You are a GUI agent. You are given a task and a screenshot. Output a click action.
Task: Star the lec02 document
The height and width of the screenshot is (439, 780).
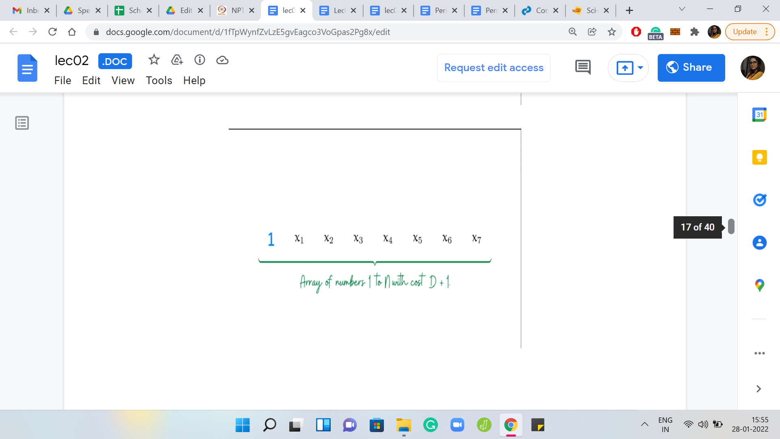tap(154, 60)
